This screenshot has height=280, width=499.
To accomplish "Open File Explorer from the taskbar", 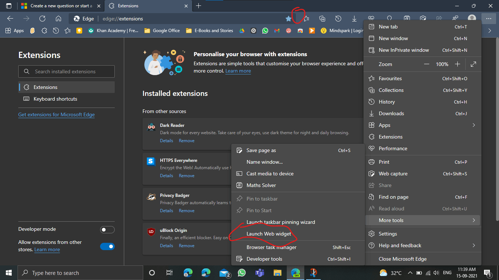I will (x=278, y=273).
